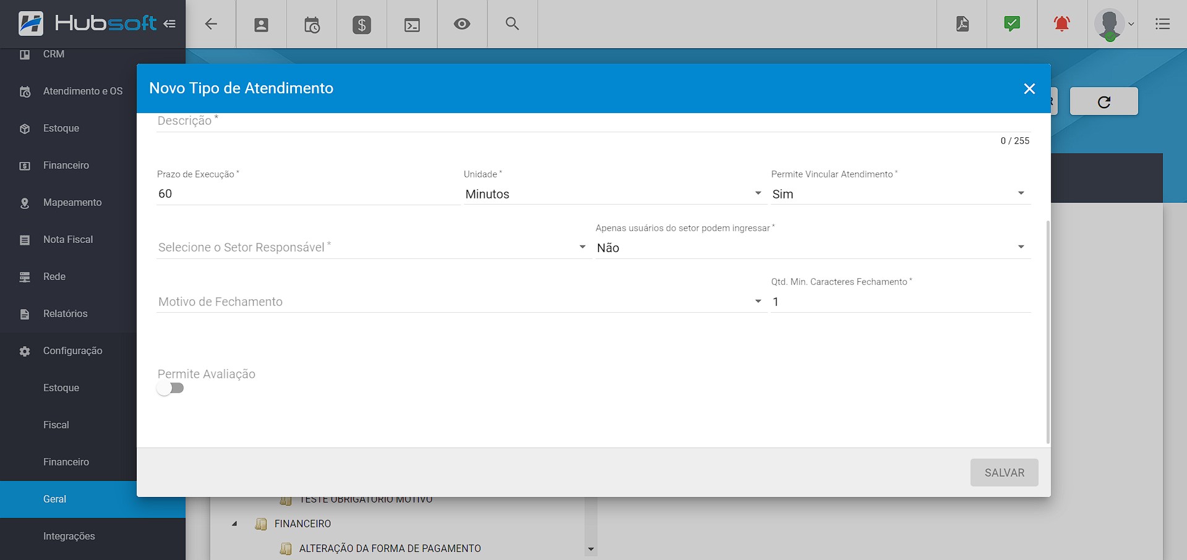The image size is (1187, 560).
Task: Collapse the FINANCEIRO tree node
Action: click(x=234, y=524)
